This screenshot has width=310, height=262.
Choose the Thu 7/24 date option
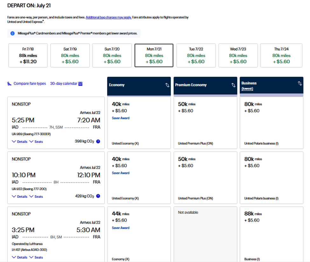(x=281, y=56)
